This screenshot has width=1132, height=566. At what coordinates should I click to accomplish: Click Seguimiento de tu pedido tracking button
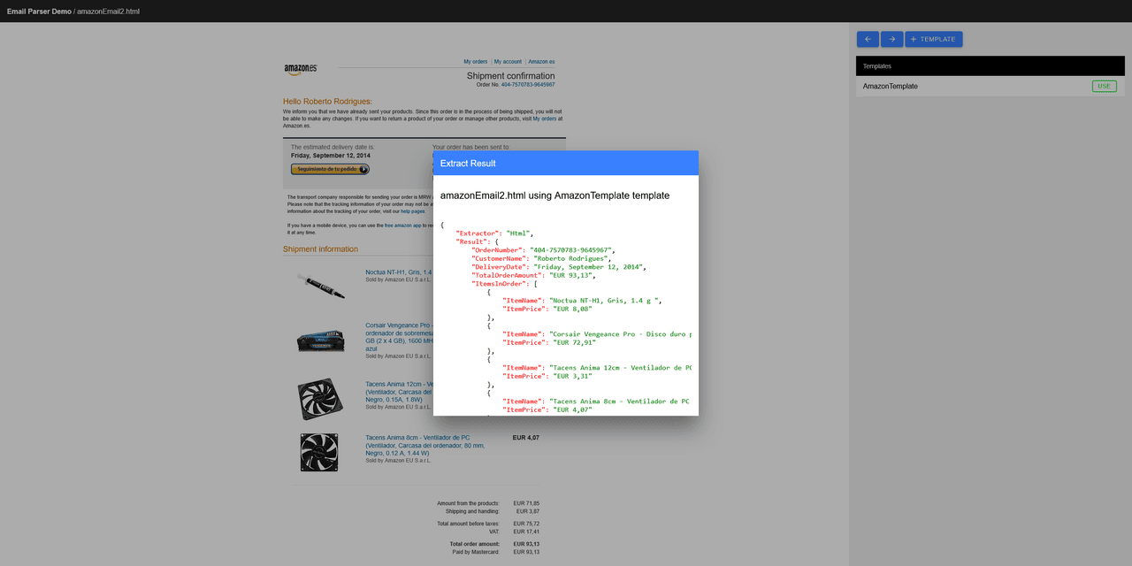[x=330, y=169]
